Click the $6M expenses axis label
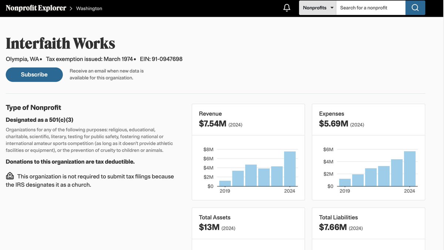The width and height of the screenshot is (444, 250). point(328,149)
